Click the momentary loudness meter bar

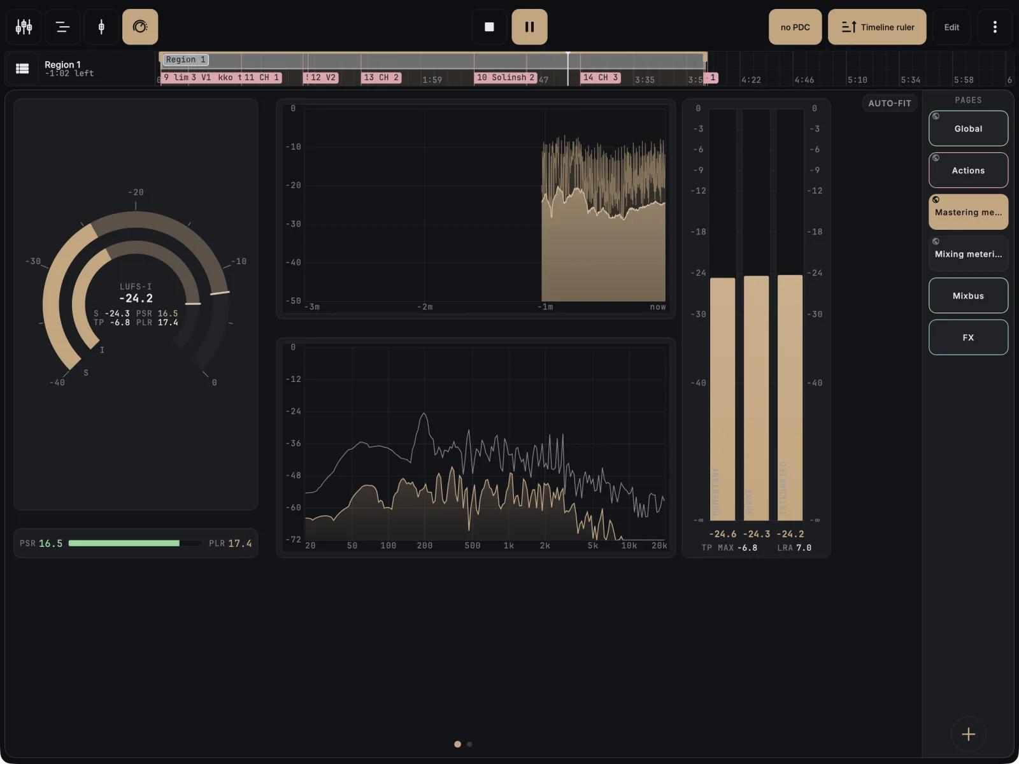722,399
